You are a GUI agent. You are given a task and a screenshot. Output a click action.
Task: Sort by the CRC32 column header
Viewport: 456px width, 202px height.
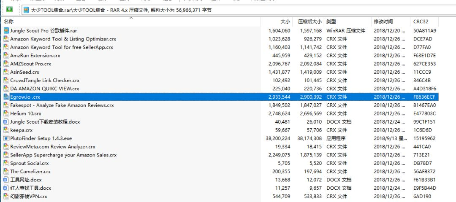[421, 22]
